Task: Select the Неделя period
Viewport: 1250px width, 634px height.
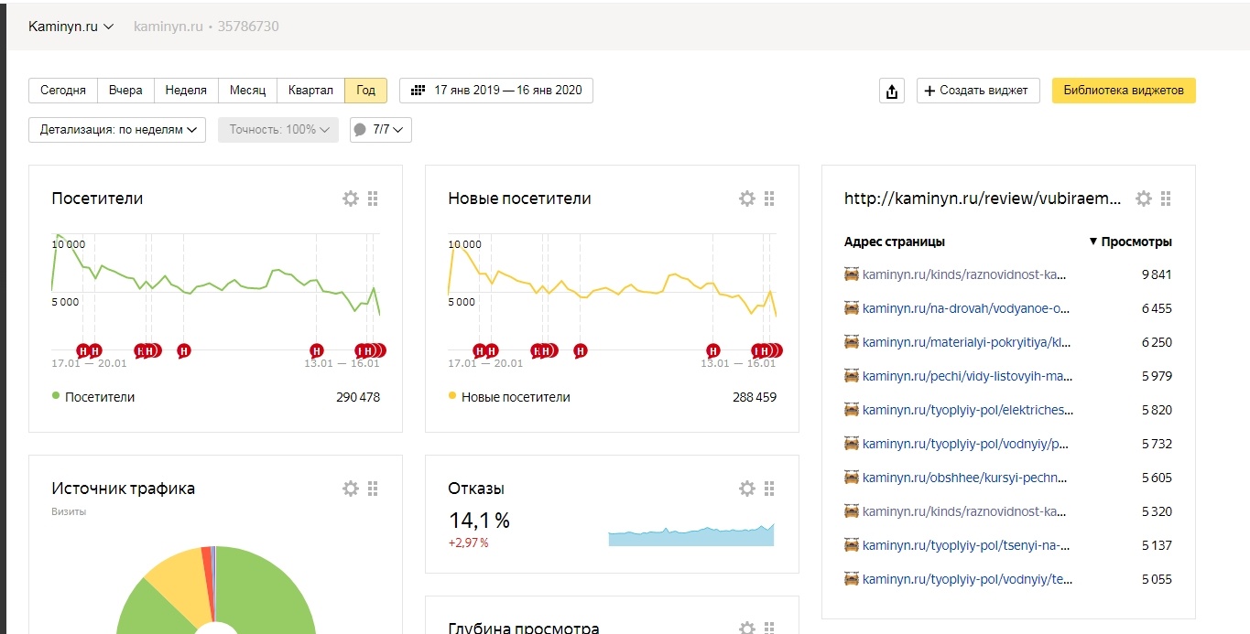Action: [x=186, y=91]
